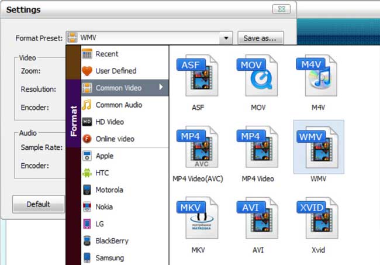Pick the MKV Matroska format icon
The image size is (380, 265).
pos(198,218)
